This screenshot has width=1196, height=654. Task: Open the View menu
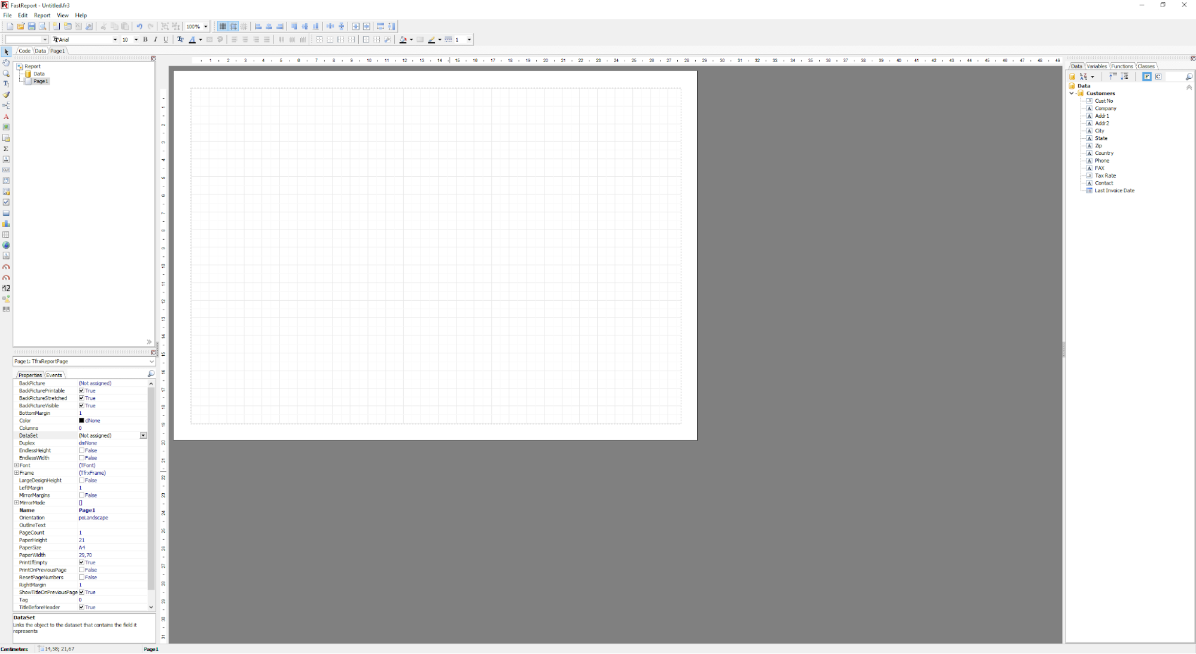click(x=62, y=16)
